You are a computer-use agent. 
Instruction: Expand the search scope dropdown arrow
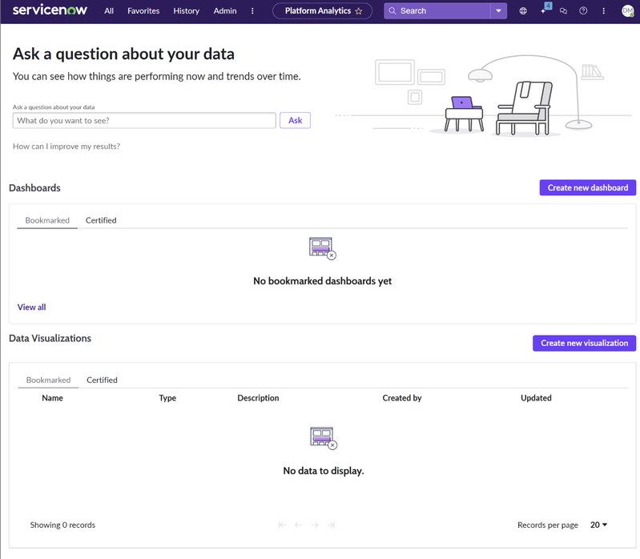[498, 11]
